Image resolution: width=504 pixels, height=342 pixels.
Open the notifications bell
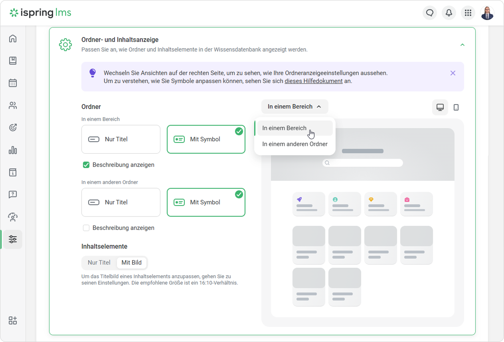pyautogui.click(x=449, y=13)
